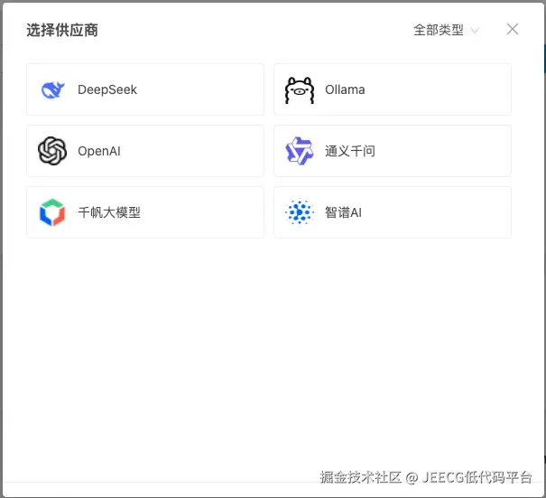546x498 pixels.
Task: Open the 全部类型 filter dropdown
Action: [x=446, y=30]
